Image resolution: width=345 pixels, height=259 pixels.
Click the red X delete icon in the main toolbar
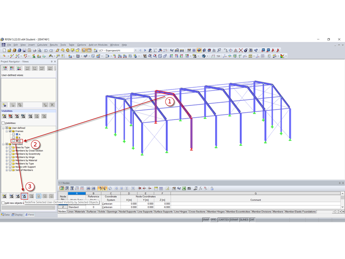coord(241,50)
